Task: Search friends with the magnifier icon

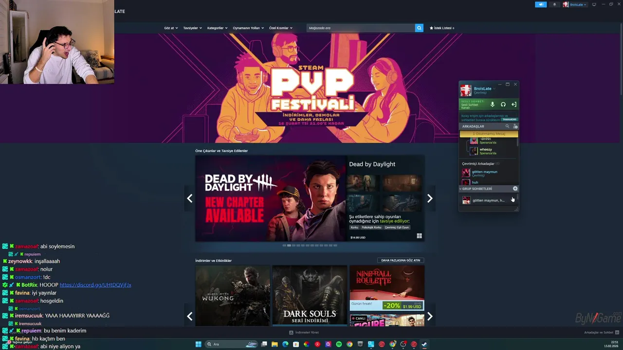Action: 507,126
